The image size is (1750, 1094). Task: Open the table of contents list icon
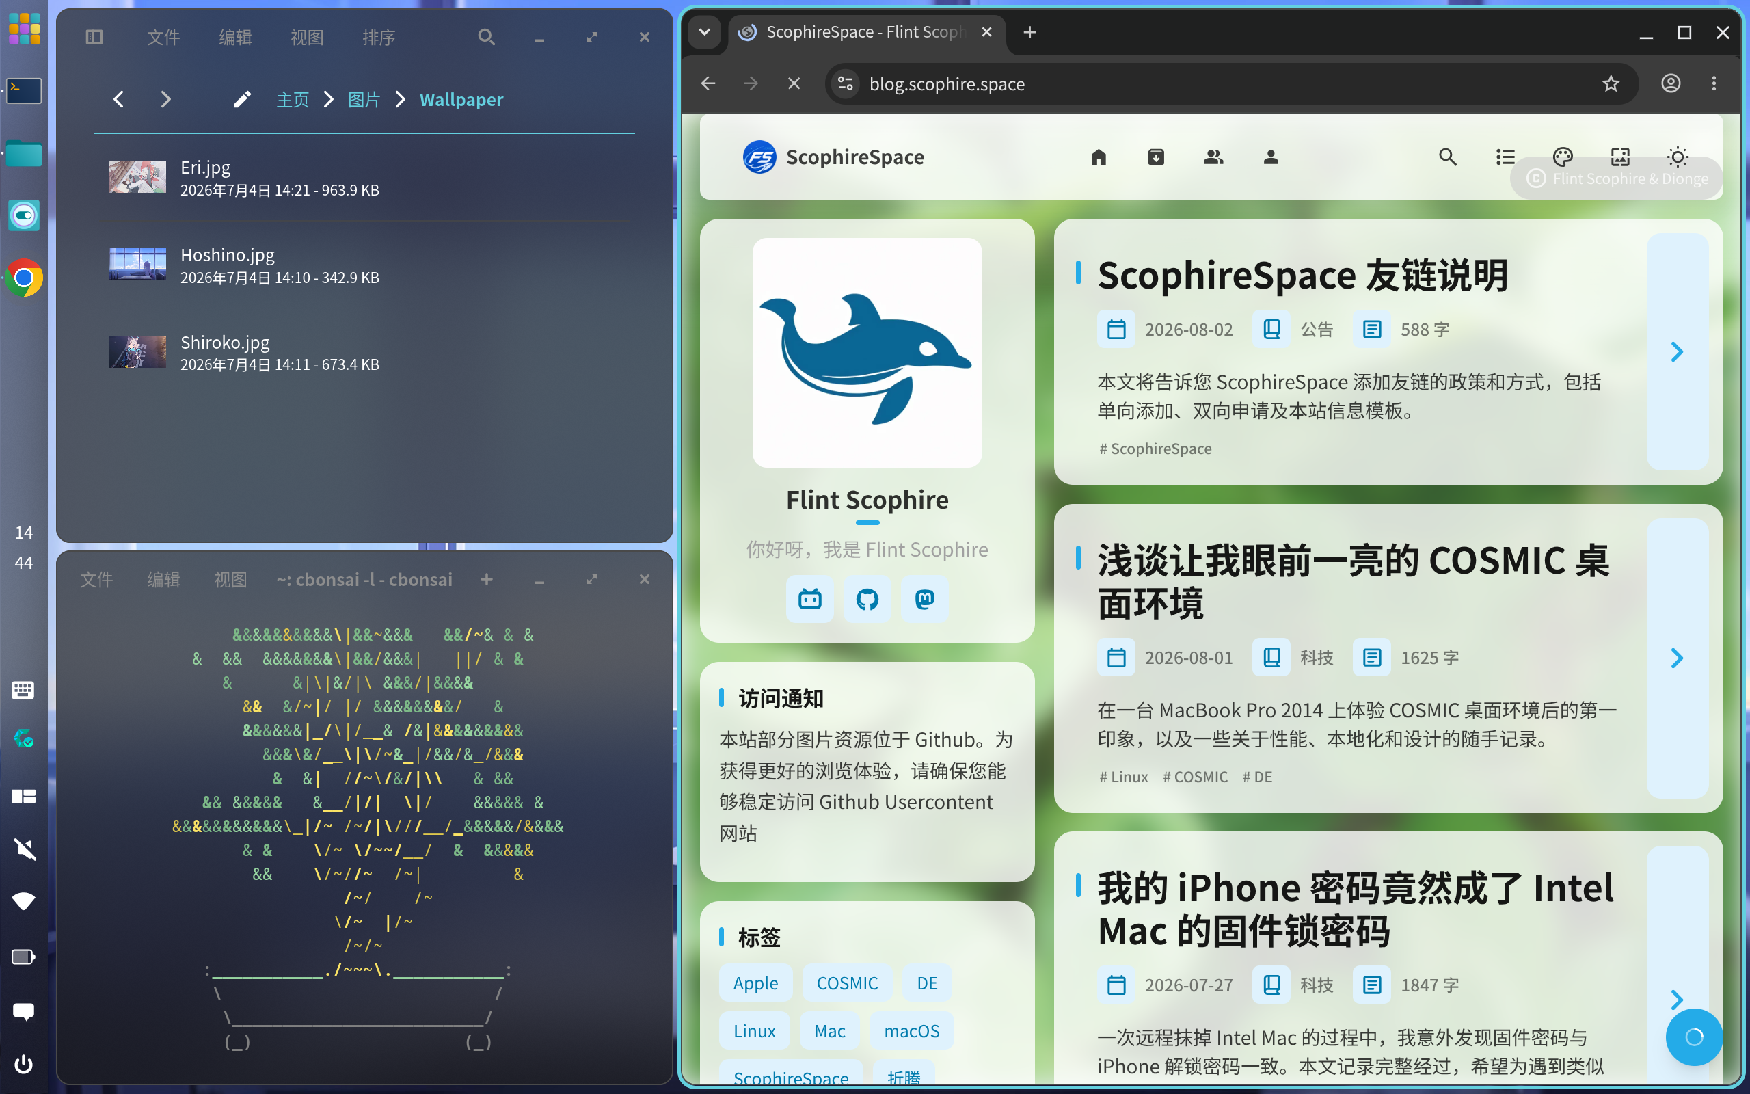coord(1505,157)
